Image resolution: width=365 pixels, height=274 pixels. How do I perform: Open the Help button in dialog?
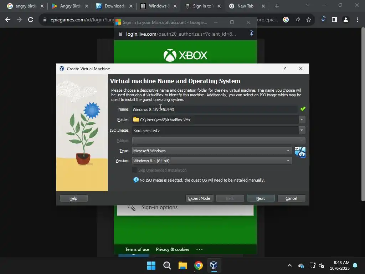click(x=73, y=198)
